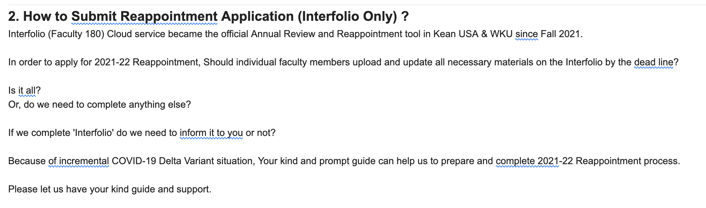Click the text 'Kean USA & WKU'
Screen dimensions: 706x208
point(473,34)
